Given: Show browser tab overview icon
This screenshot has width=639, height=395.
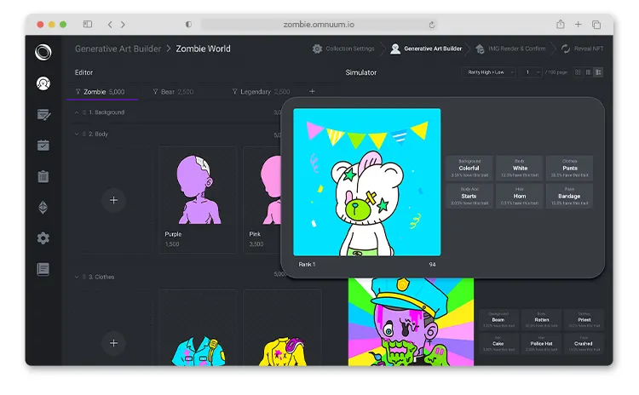Looking at the screenshot, I should [x=596, y=25].
